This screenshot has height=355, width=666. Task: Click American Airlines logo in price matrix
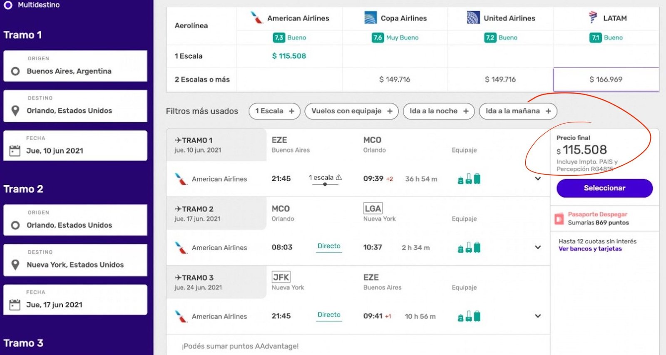pos(257,18)
